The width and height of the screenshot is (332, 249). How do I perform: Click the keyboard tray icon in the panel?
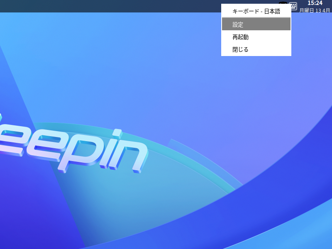coord(294,6)
